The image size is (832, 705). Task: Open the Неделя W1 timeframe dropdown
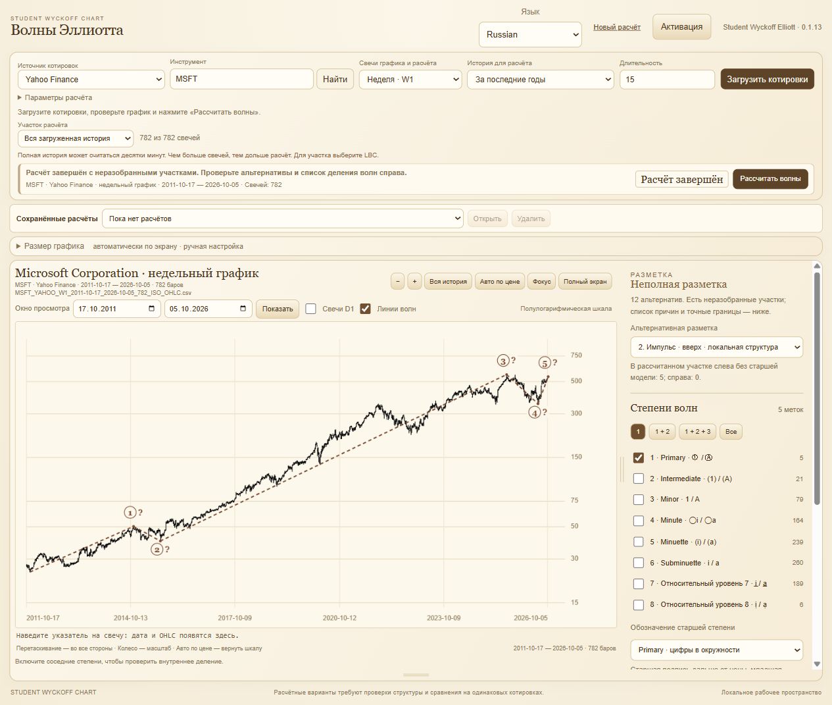410,80
